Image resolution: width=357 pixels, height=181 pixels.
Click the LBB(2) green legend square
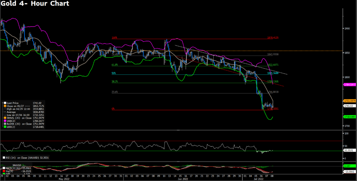coord(5,127)
